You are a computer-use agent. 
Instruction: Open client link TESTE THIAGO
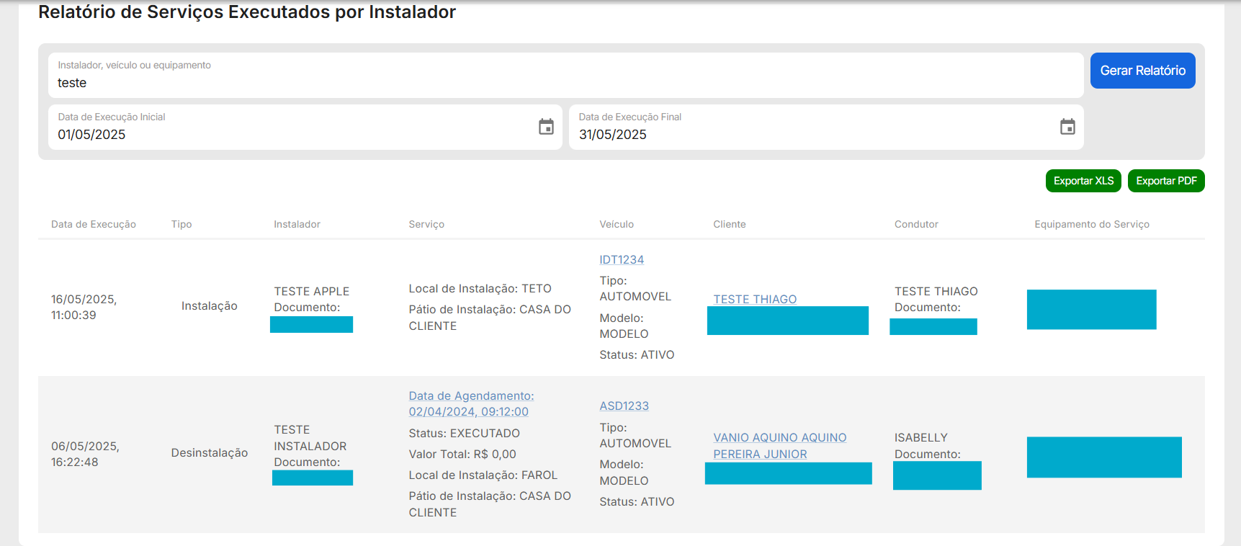point(755,299)
